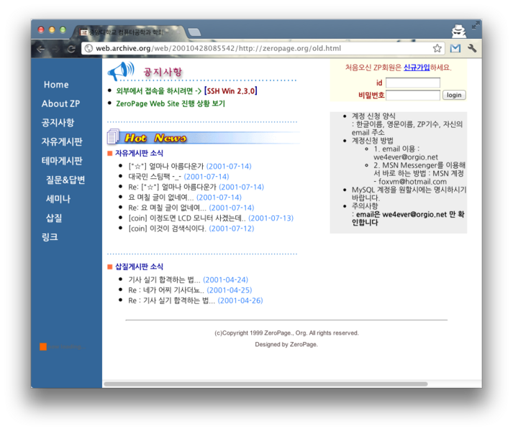Click the megaphone announcement icon
Screen dimensions: 513x431
coord(121,71)
